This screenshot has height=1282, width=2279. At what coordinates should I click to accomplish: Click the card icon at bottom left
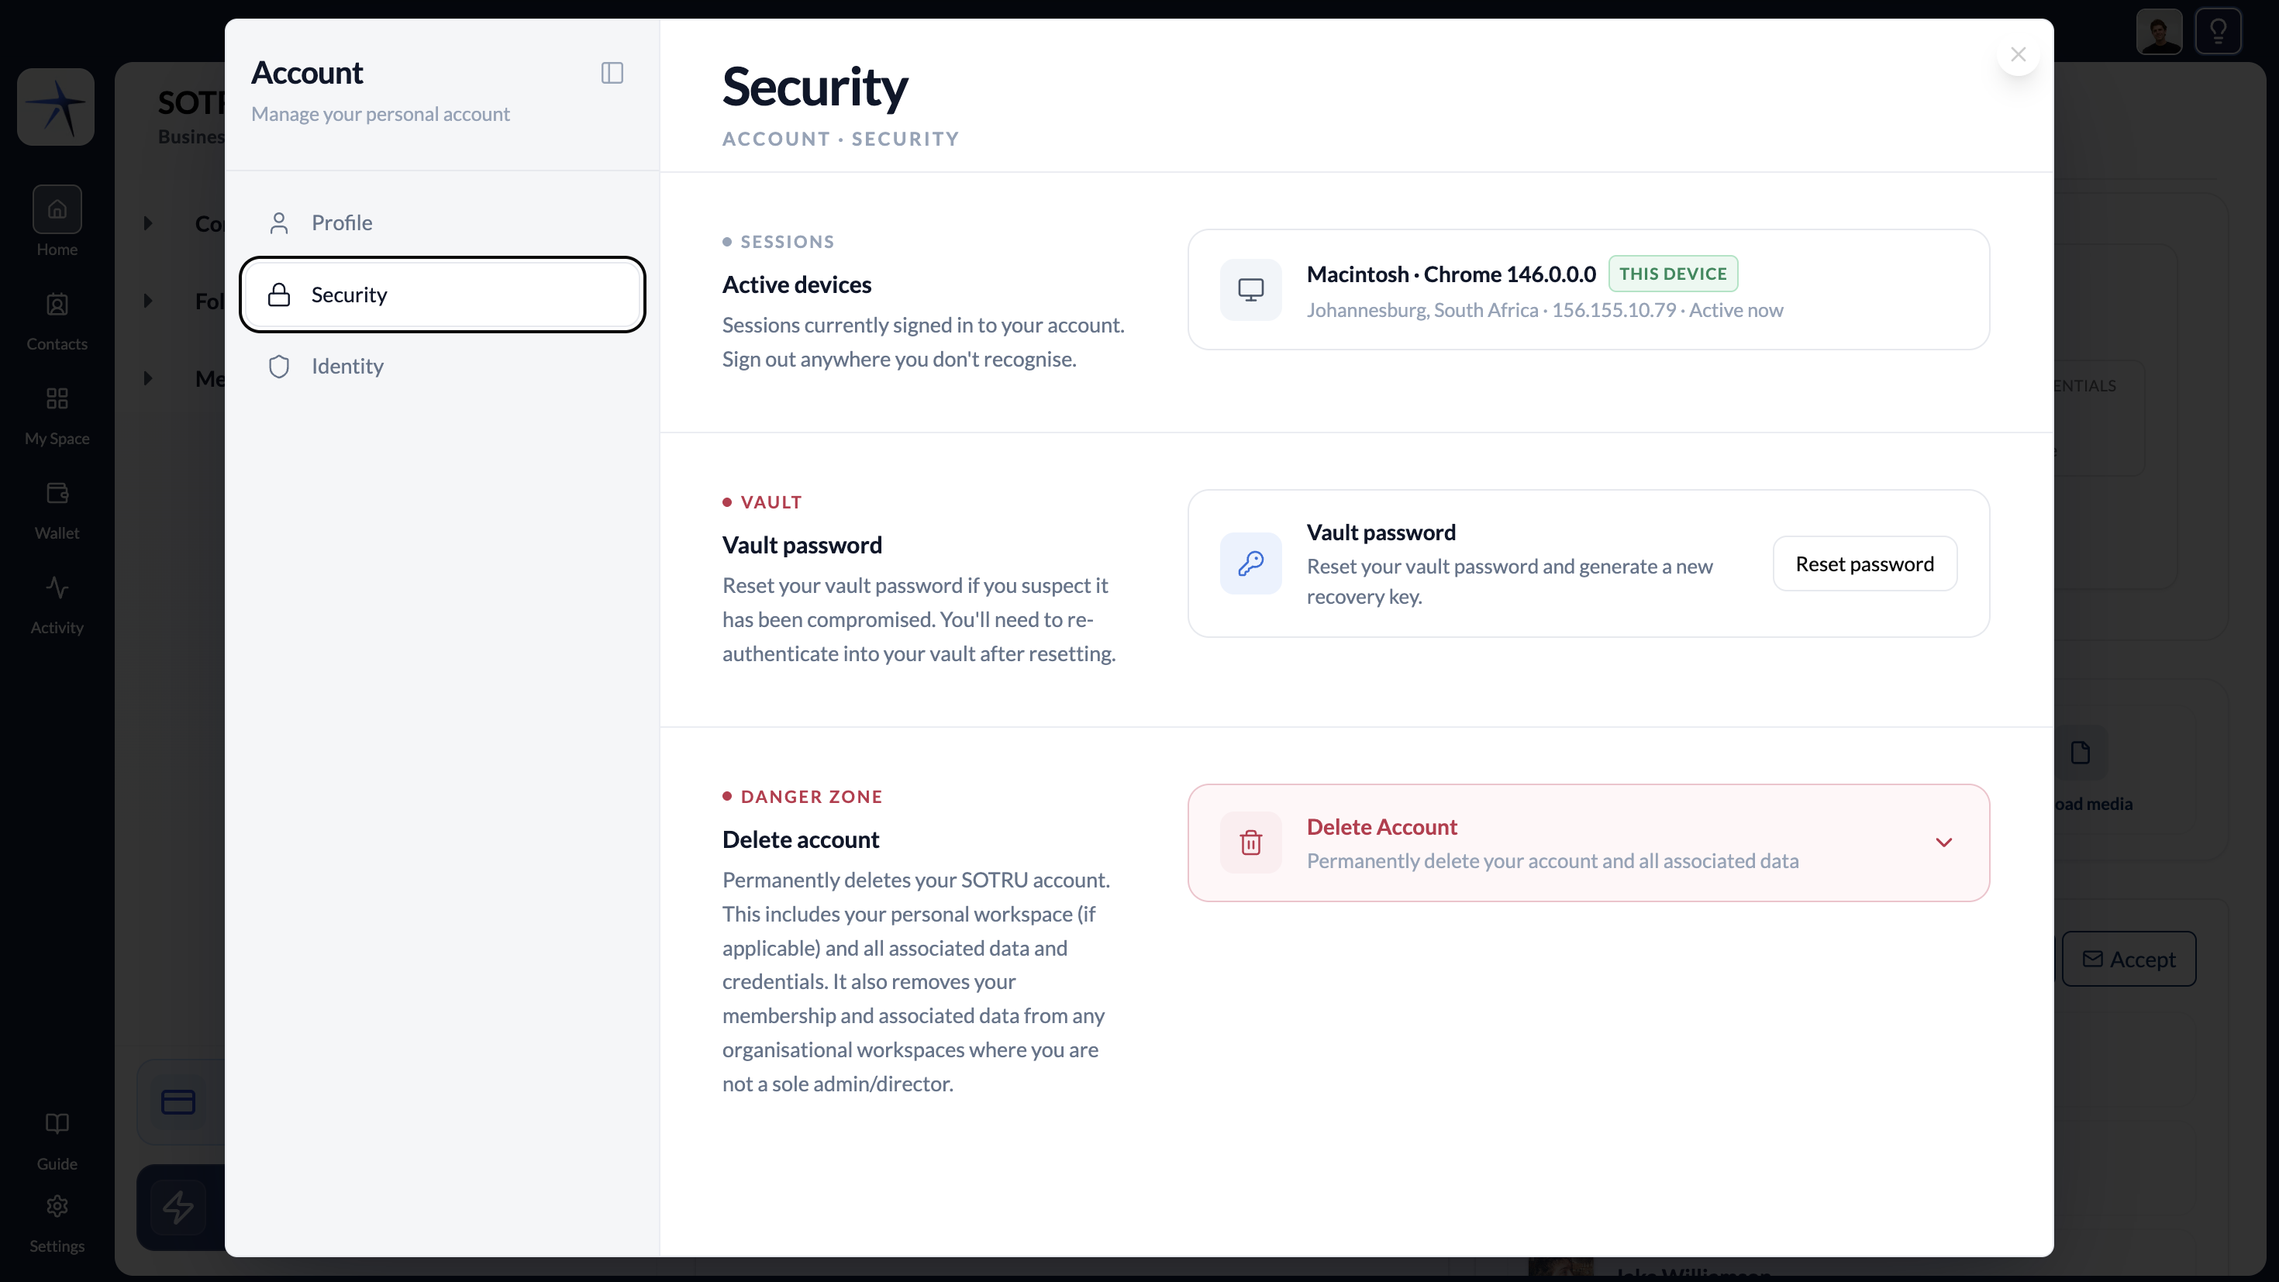pyautogui.click(x=178, y=1102)
